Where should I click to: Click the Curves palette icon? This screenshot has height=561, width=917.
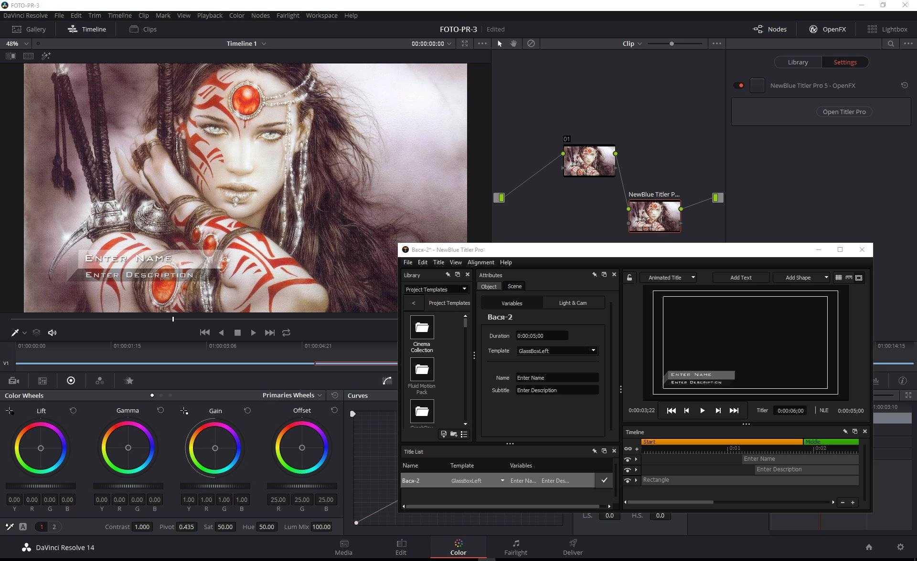387,381
